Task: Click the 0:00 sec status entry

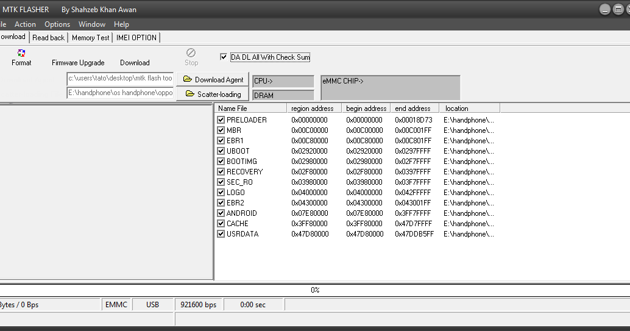Action: coord(253,304)
